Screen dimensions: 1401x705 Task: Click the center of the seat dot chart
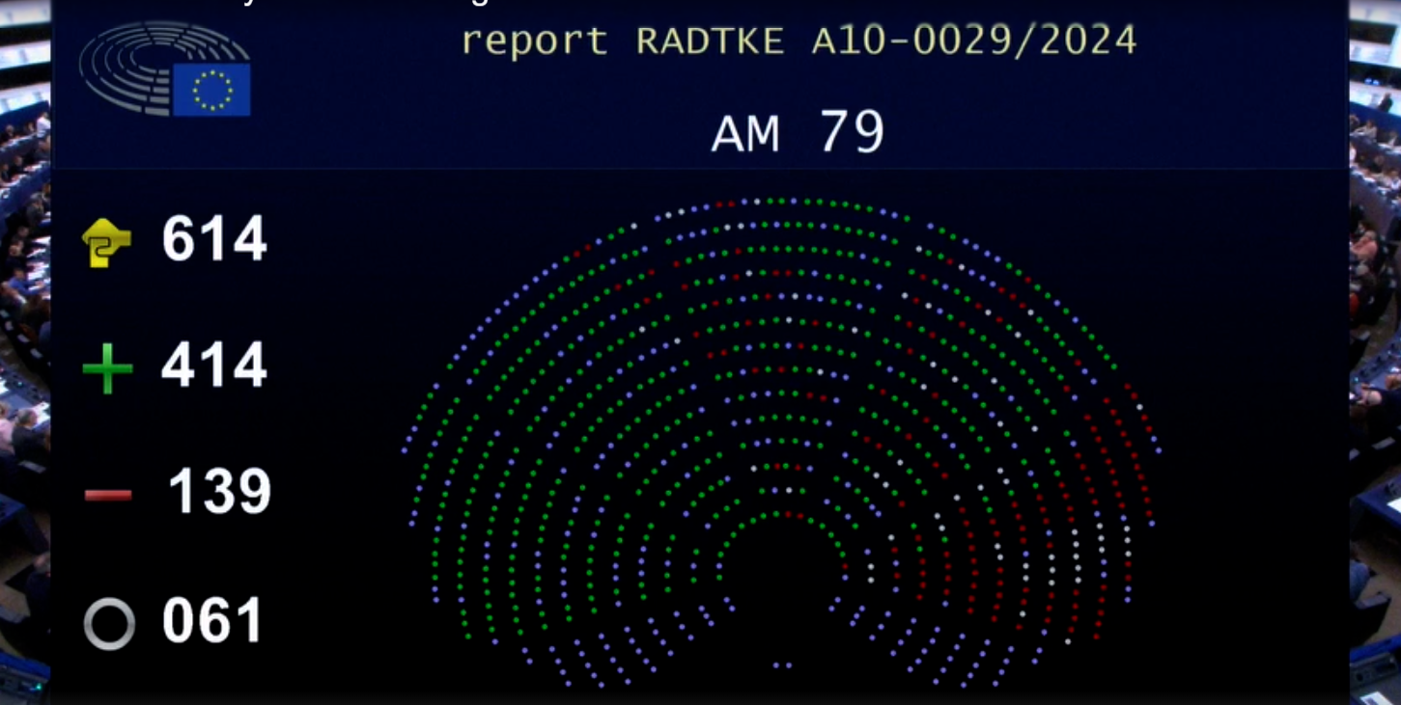780,434
